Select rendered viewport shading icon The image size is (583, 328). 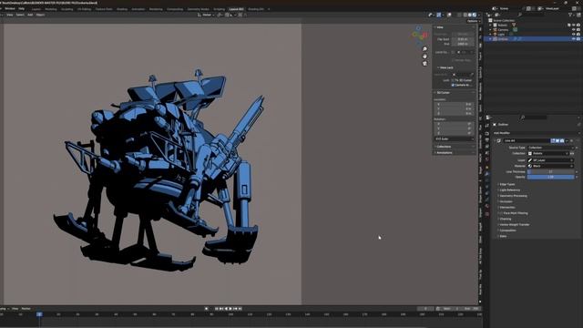coord(475,15)
